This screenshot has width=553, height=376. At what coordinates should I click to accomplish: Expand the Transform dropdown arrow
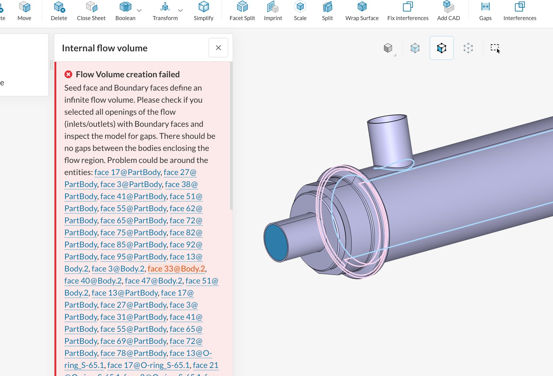point(180,10)
